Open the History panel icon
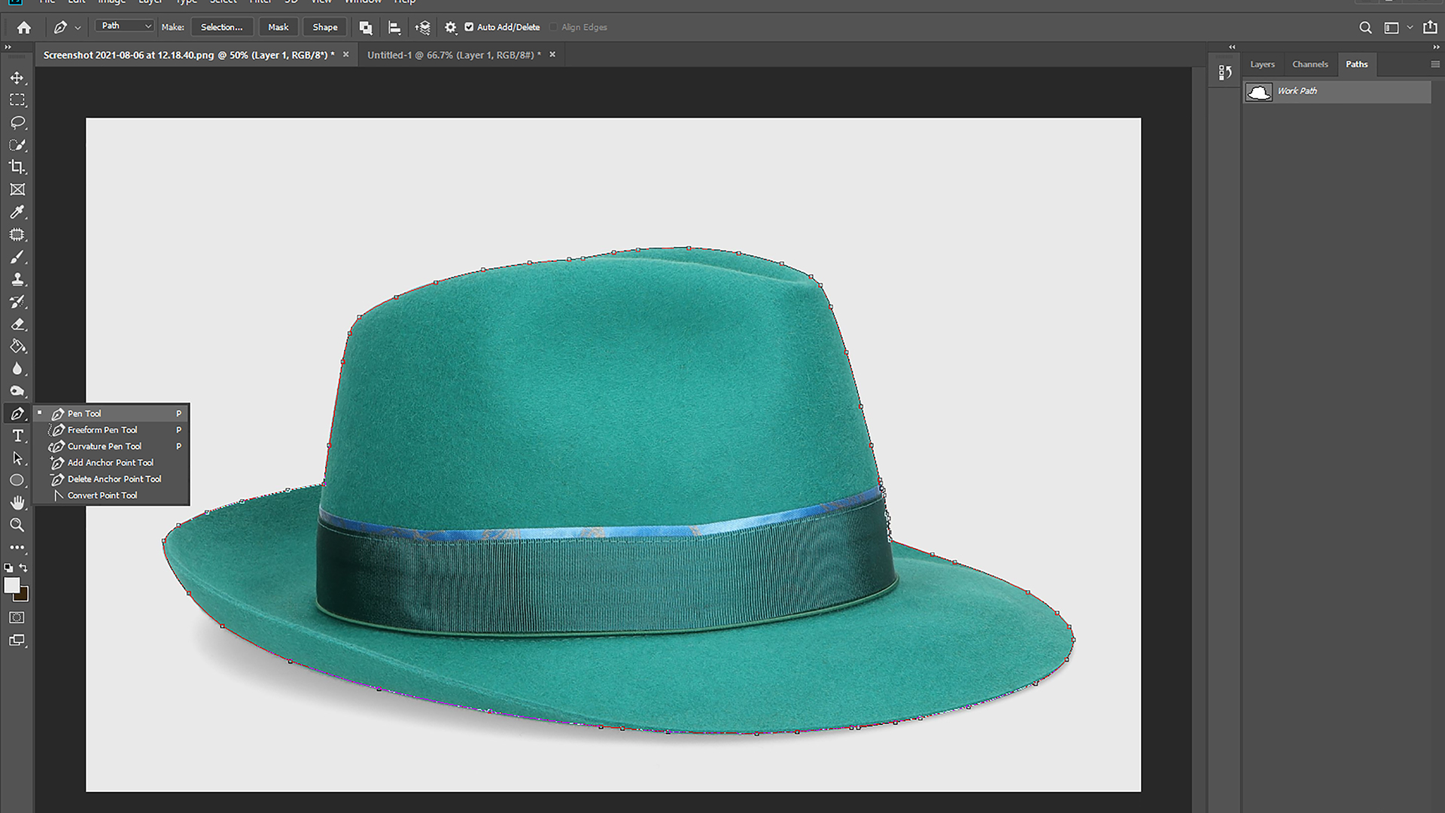Screen dimensions: 1445x813 pos(1225,72)
